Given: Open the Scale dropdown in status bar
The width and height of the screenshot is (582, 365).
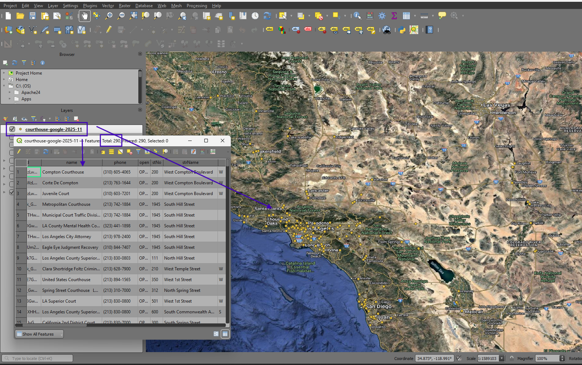Looking at the screenshot, I should point(502,358).
